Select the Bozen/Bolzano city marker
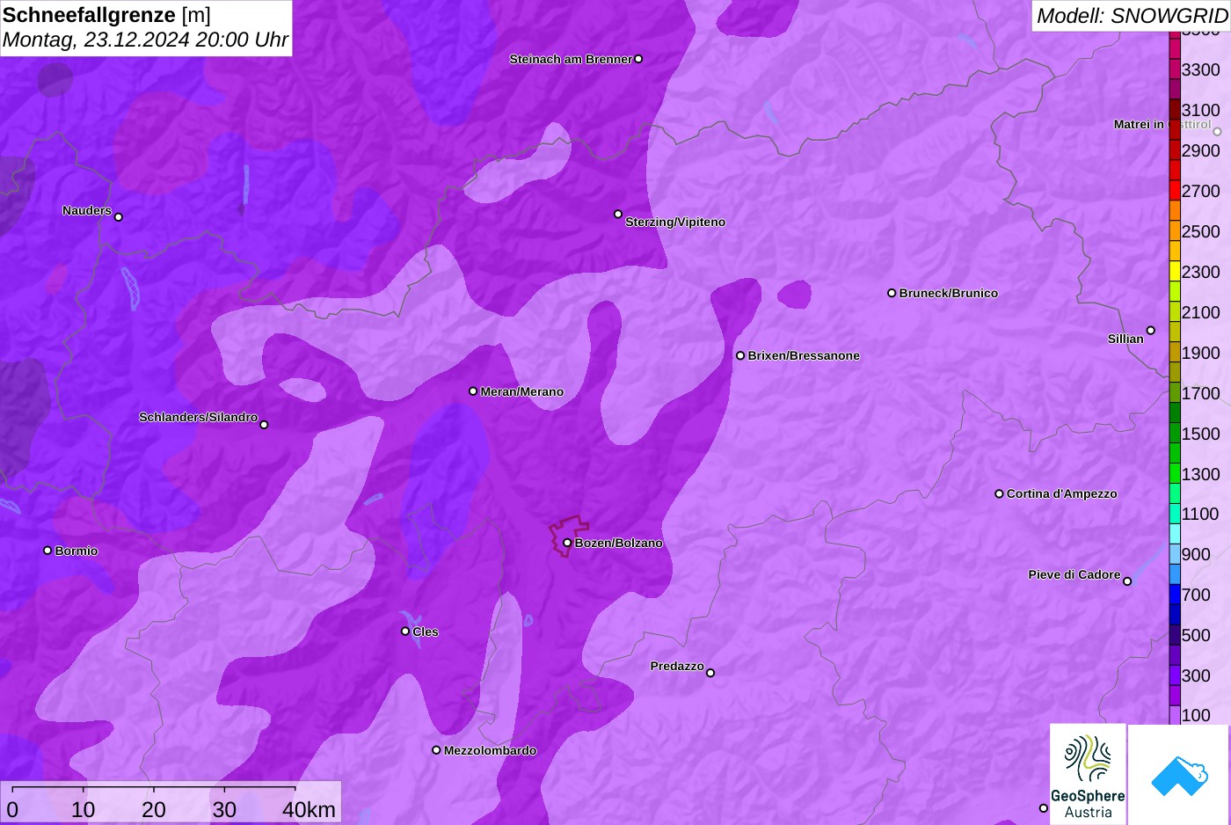Viewport: 1231px width, 825px height. tap(567, 543)
